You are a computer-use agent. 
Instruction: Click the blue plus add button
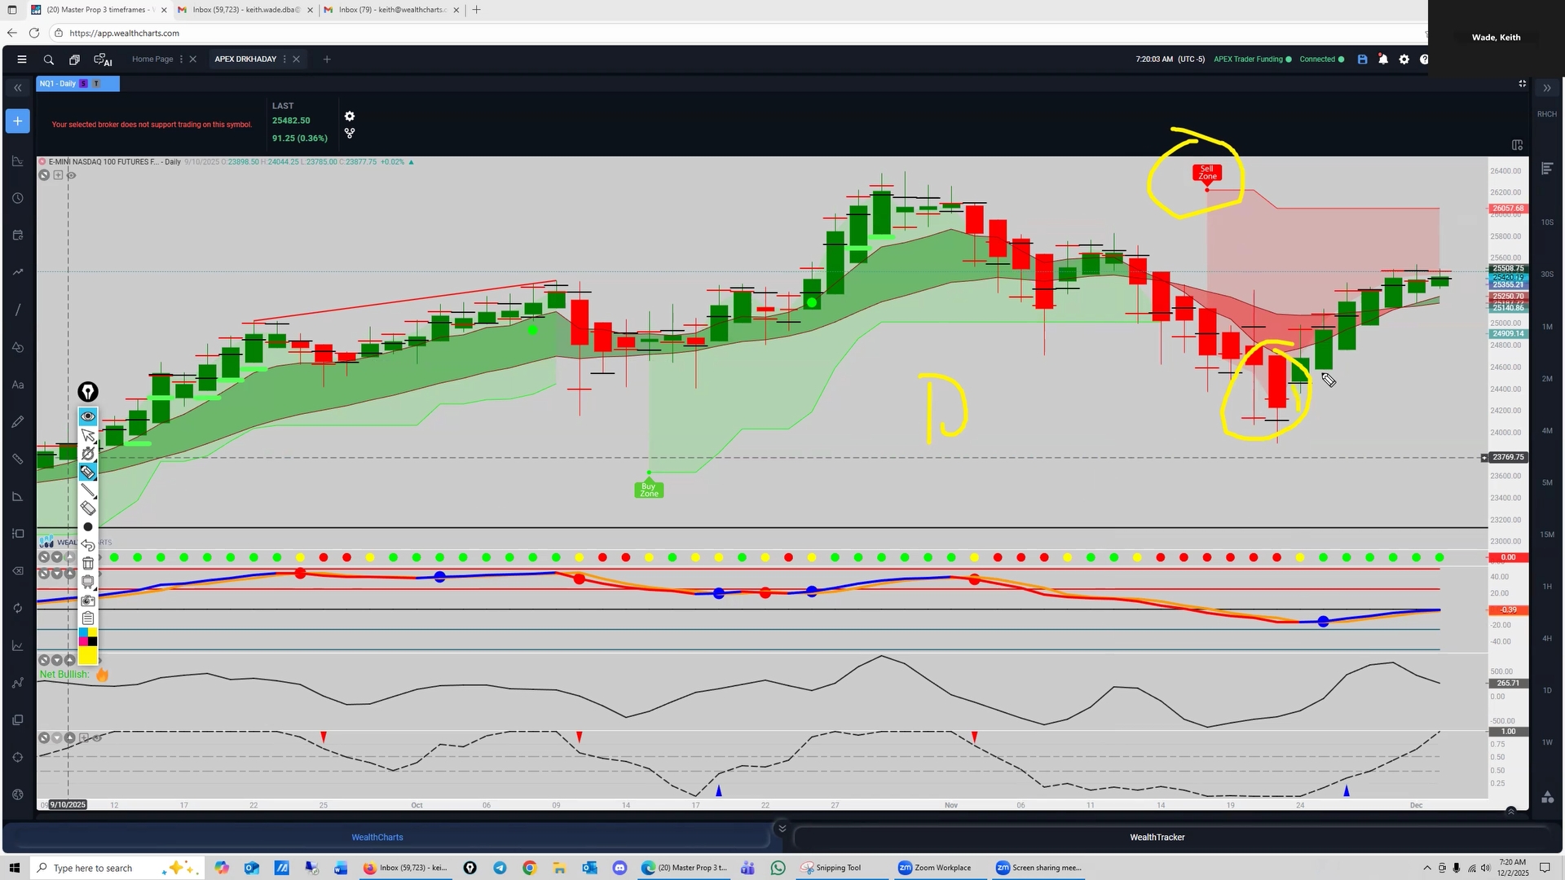(x=17, y=121)
